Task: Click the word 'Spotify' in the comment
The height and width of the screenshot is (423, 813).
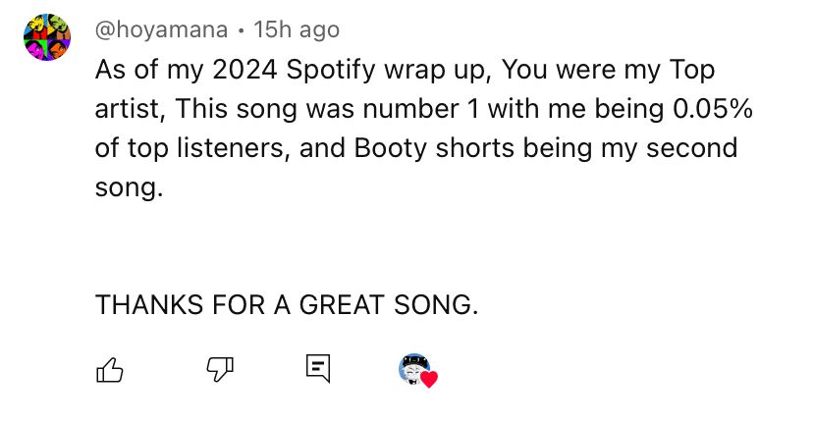Action: 331,70
